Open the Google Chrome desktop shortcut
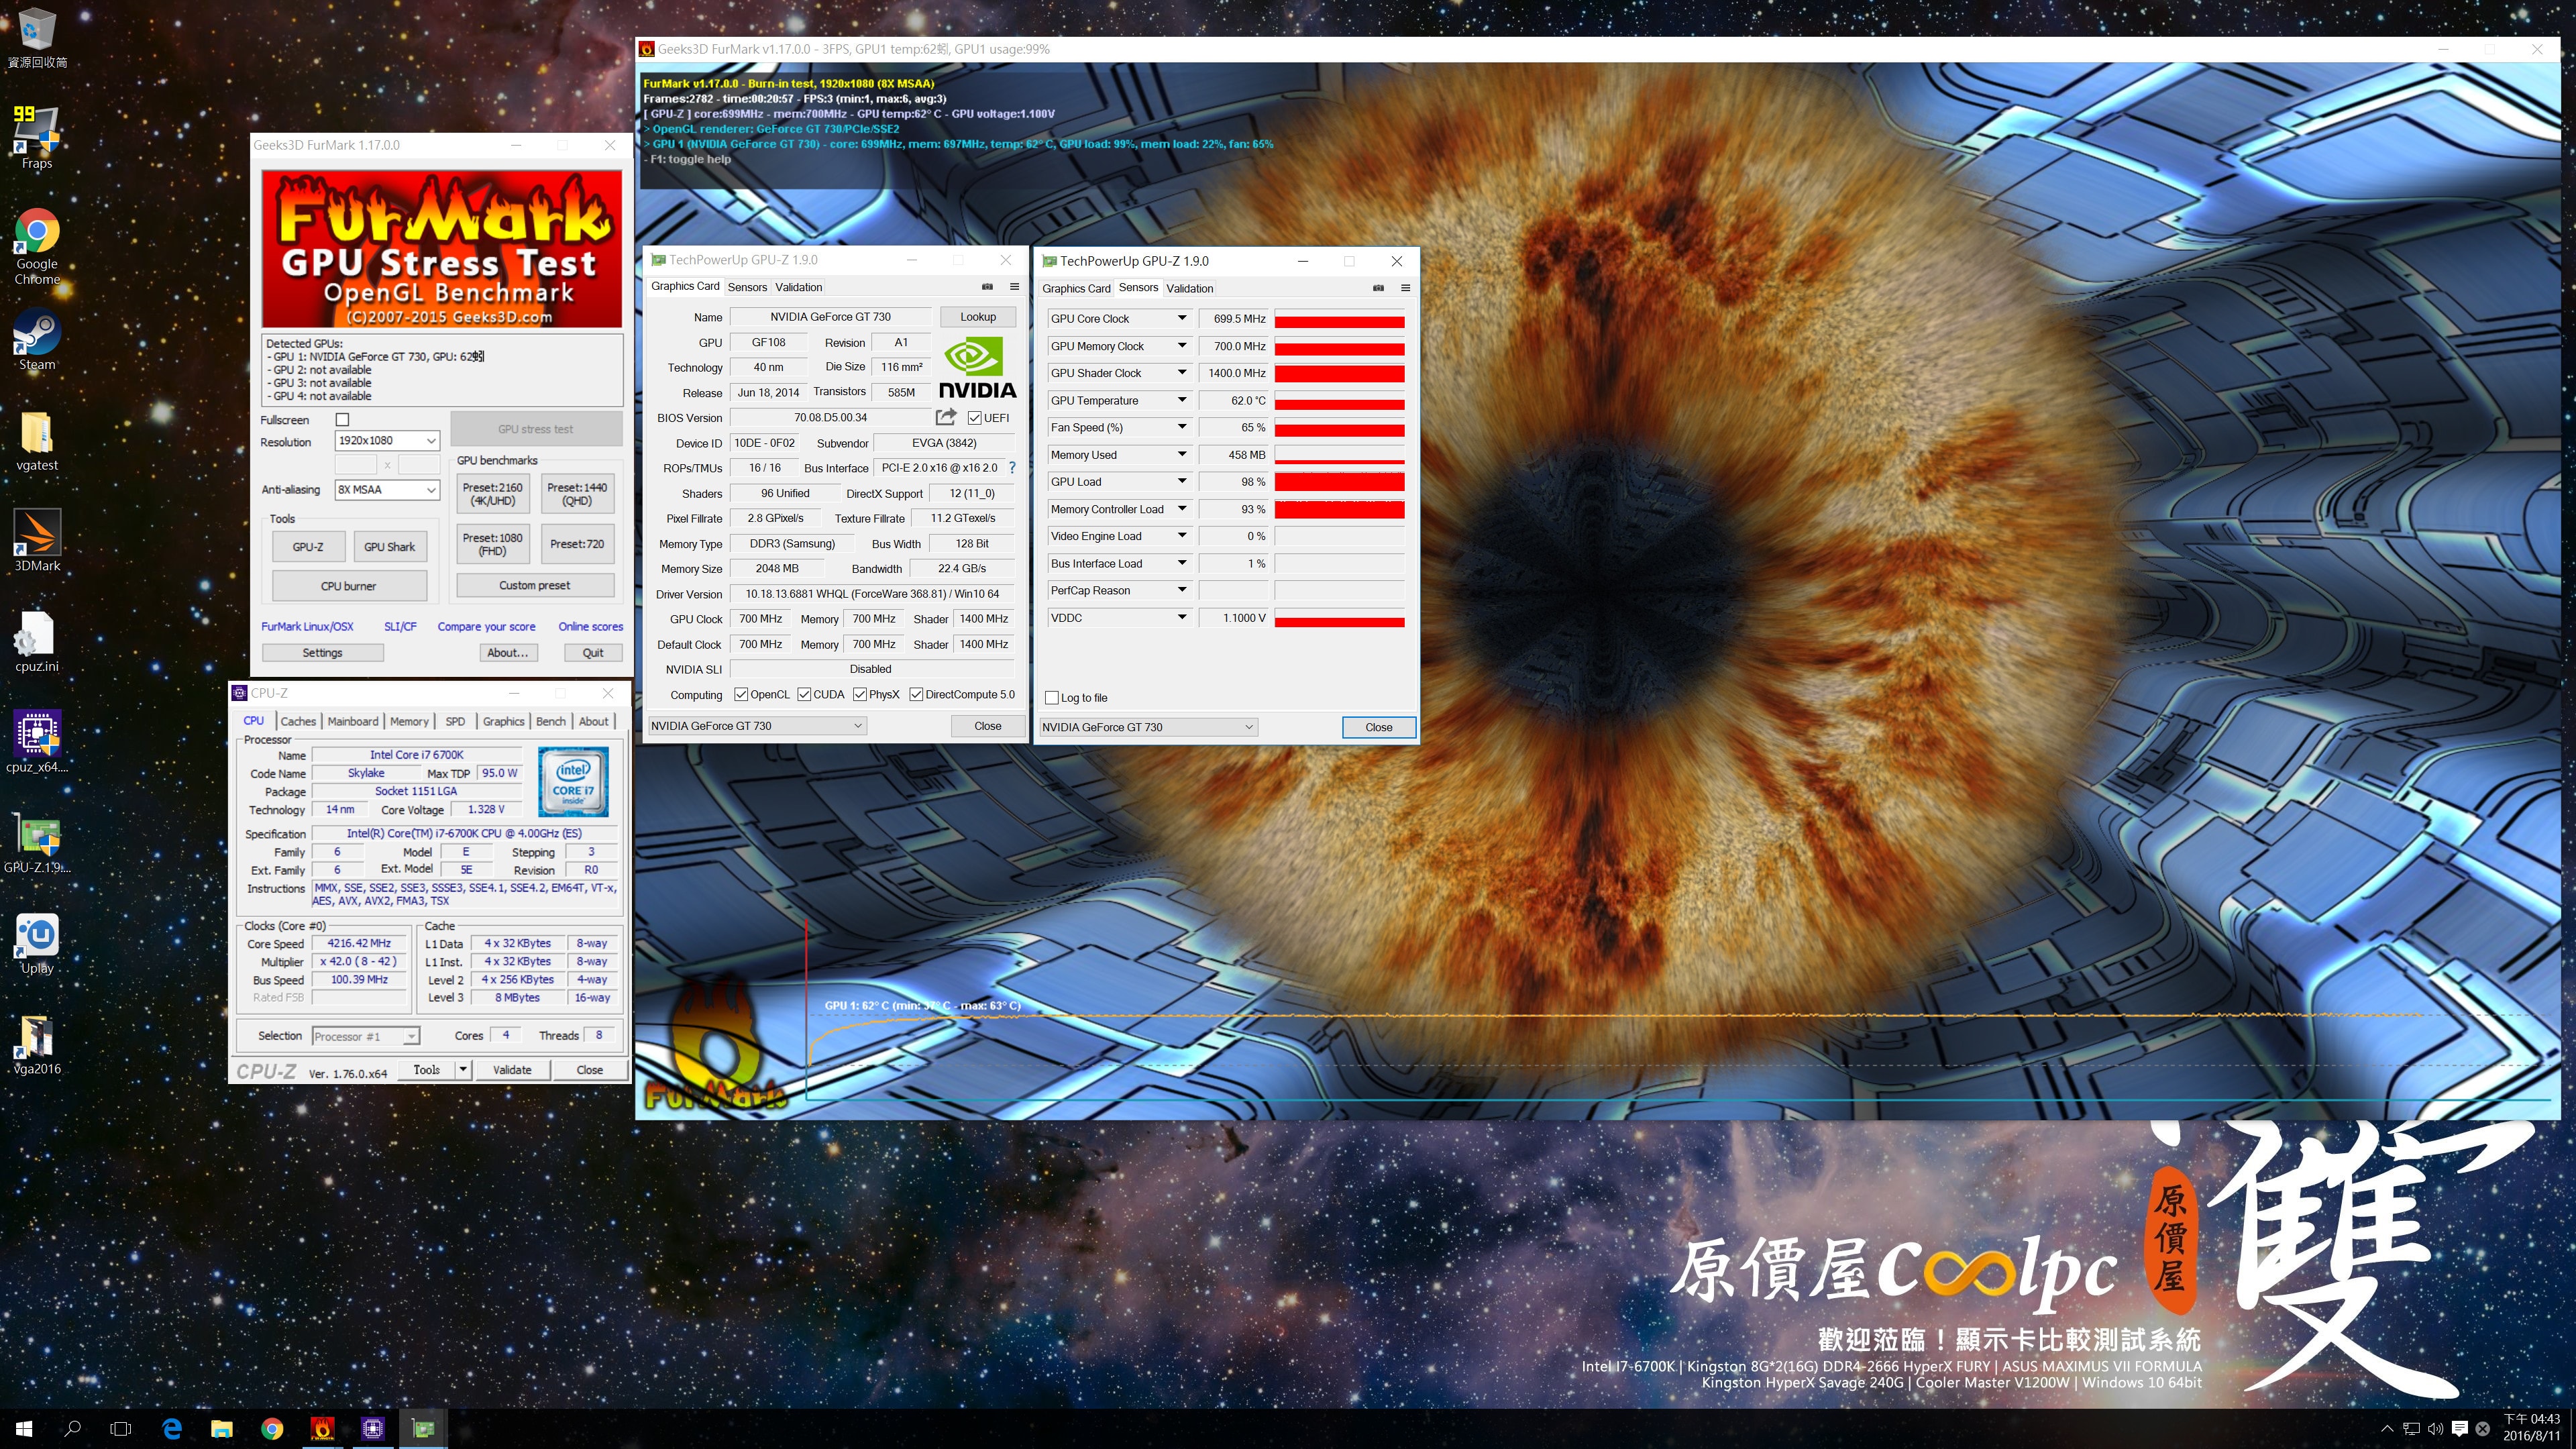This screenshot has height=1449, width=2576. pyautogui.click(x=37, y=246)
